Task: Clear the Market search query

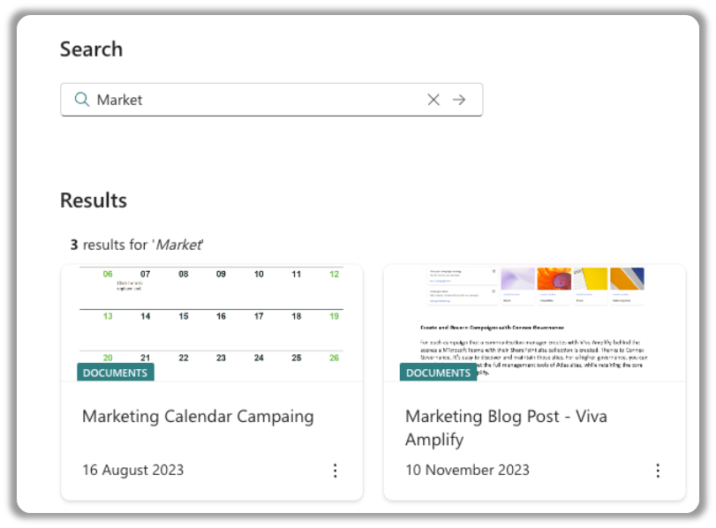Action: point(433,100)
